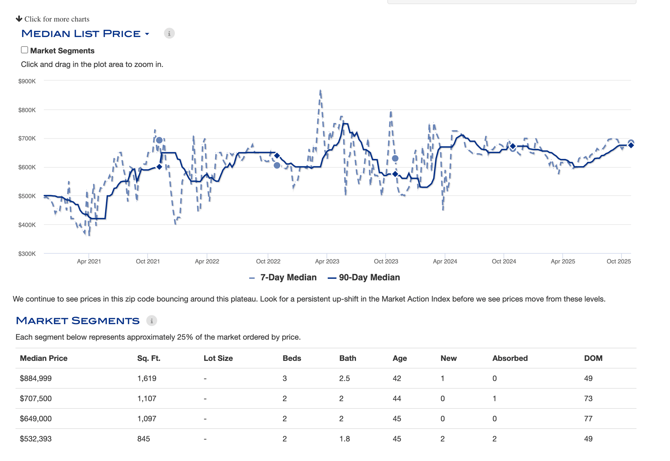Toggle 7-Day Median series in legend

tap(288, 278)
